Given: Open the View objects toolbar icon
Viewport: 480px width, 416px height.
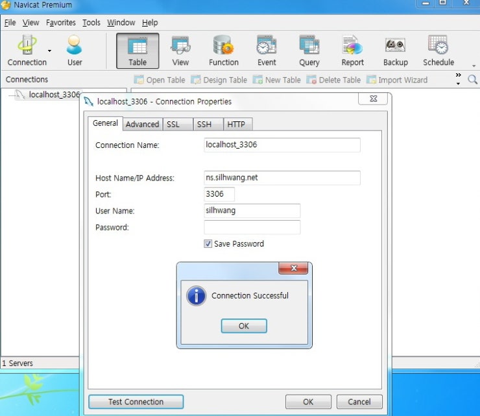Looking at the screenshot, I should tap(180, 51).
